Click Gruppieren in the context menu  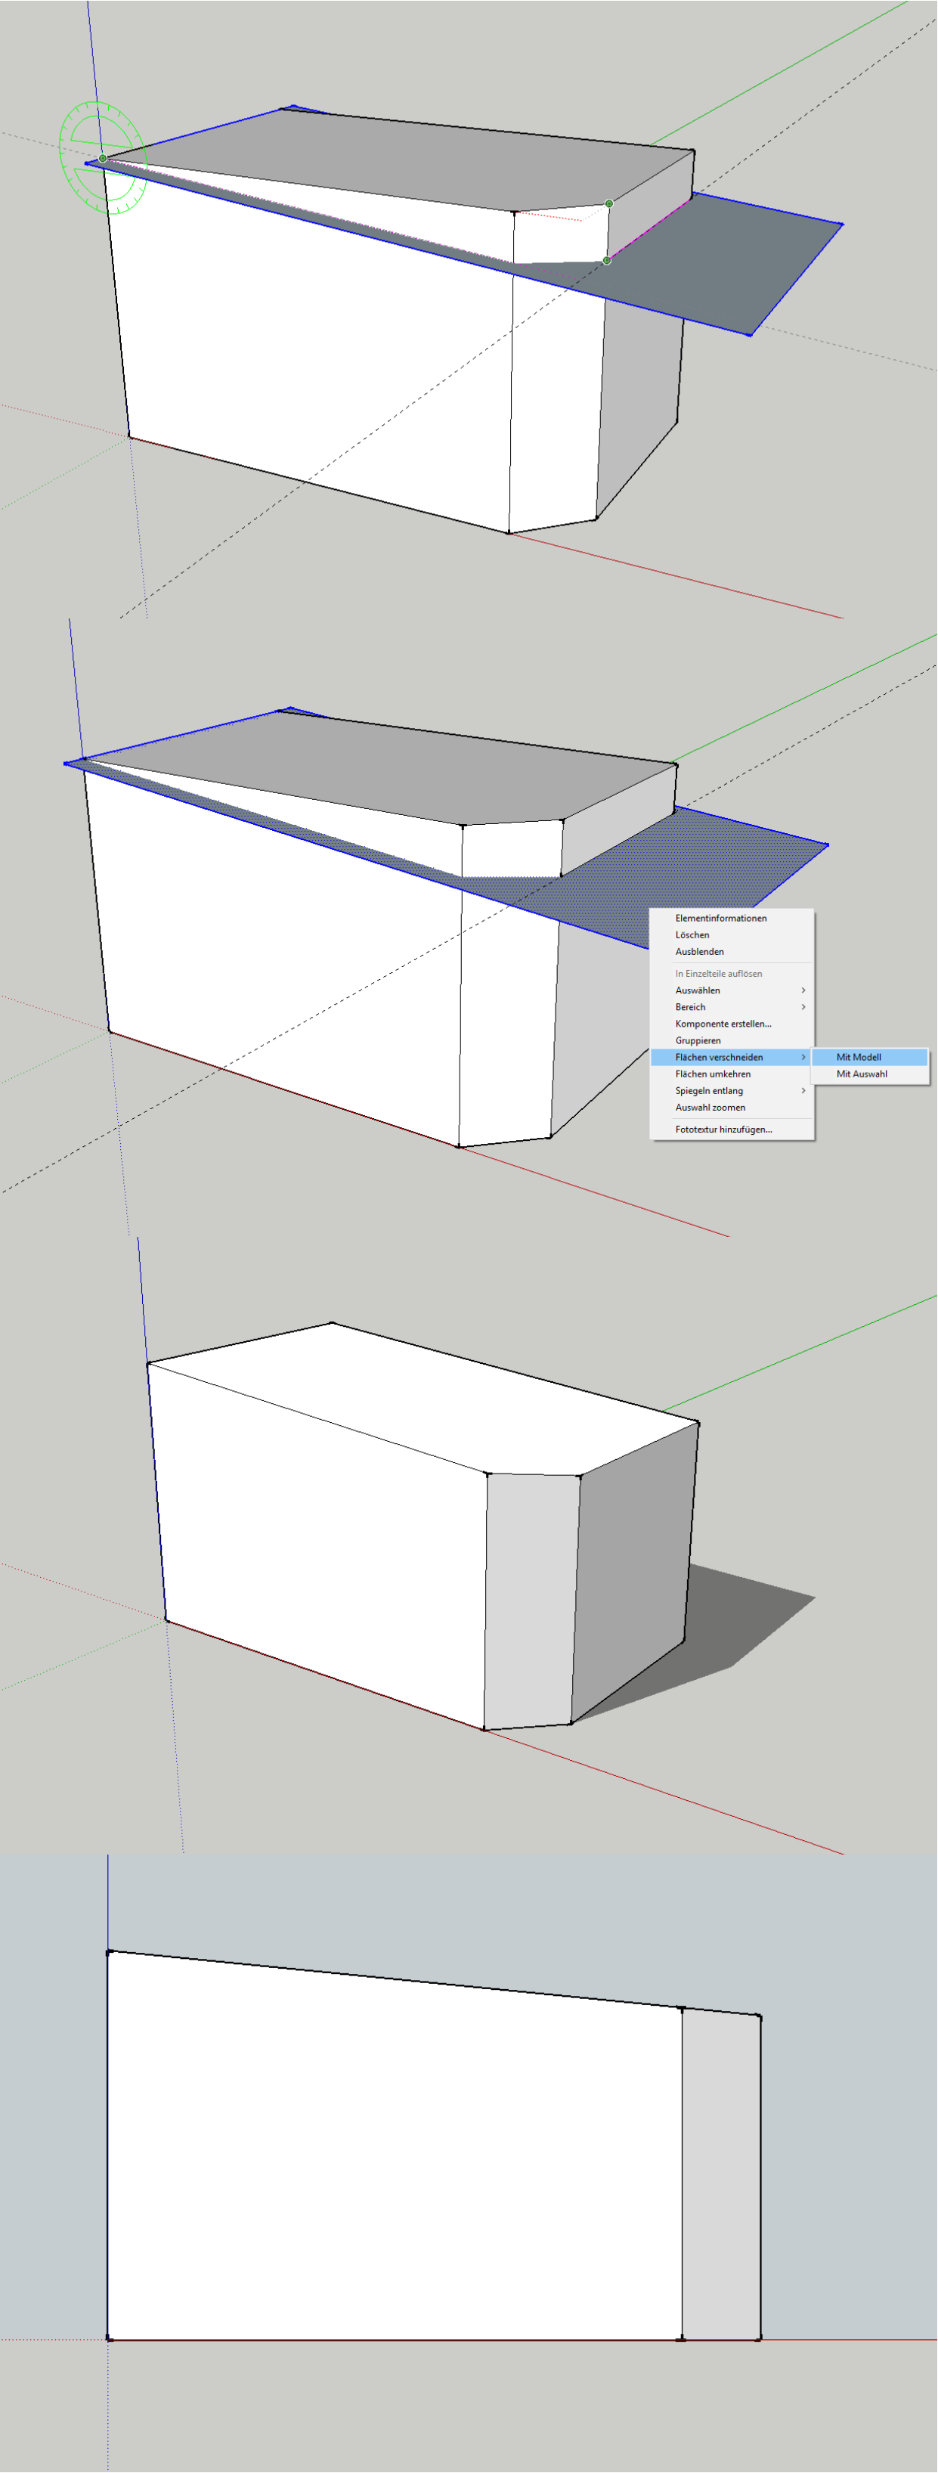click(x=698, y=1040)
